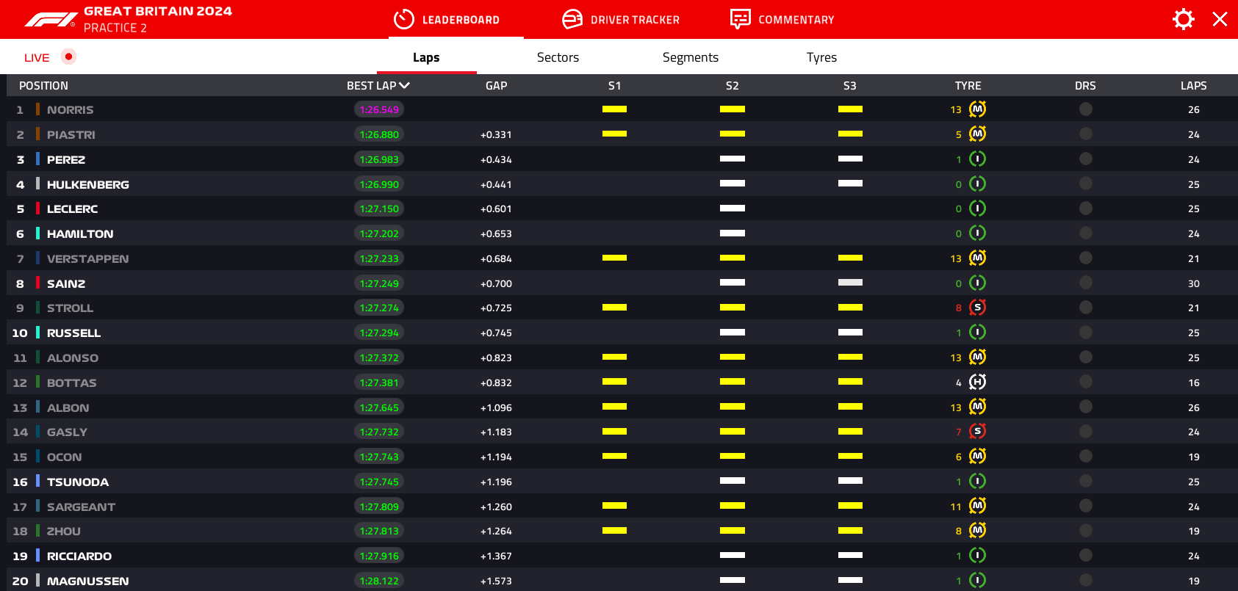Click Russell's intermediate tyre icon
The height and width of the screenshot is (591, 1238).
[977, 333]
